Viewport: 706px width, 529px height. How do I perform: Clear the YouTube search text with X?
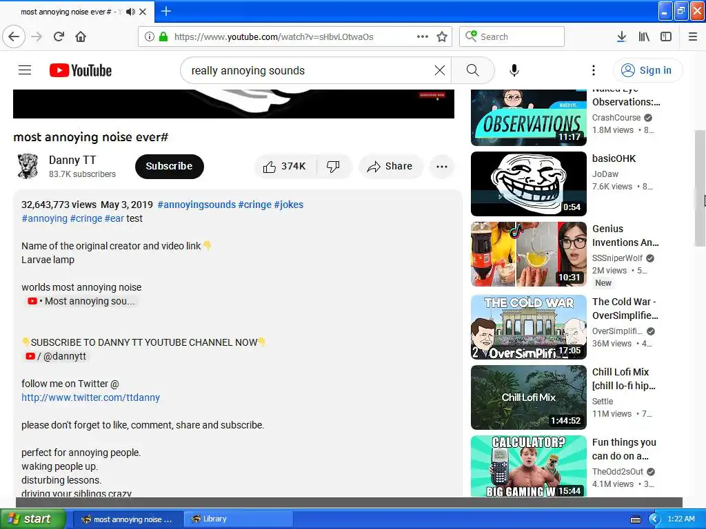[440, 70]
